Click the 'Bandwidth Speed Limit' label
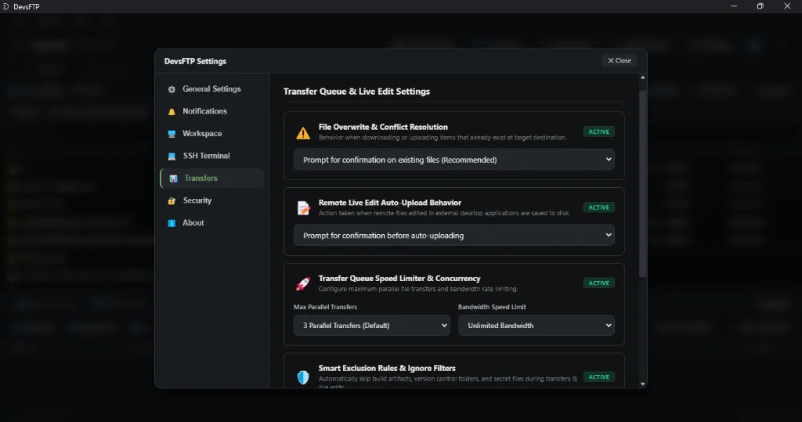Image resolution: width=802 pixels, height=422 pixels. [492, 307]
